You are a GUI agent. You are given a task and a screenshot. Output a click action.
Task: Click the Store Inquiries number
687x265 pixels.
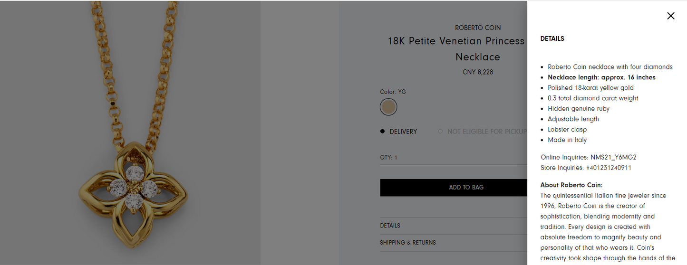tap(609, 168)
